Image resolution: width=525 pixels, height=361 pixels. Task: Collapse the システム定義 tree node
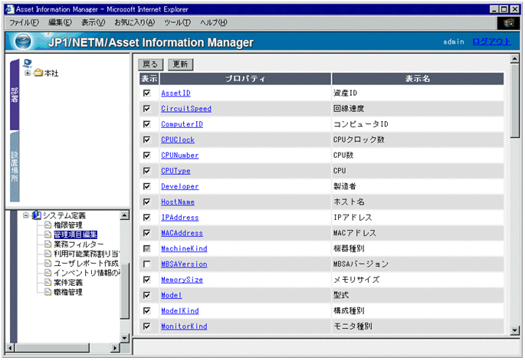[x=25, y=215]
